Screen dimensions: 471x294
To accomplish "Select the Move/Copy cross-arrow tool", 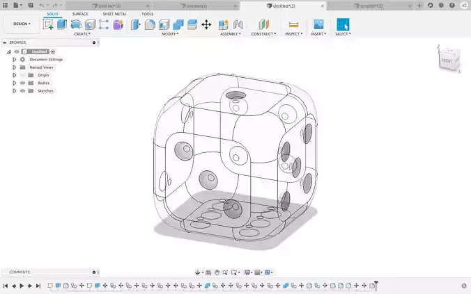I will (206, 24).
